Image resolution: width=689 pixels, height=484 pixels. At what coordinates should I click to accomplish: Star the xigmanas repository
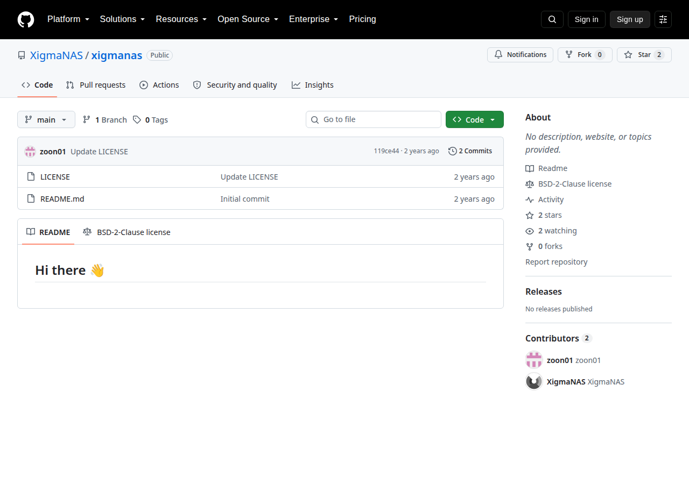coord(644,55)
